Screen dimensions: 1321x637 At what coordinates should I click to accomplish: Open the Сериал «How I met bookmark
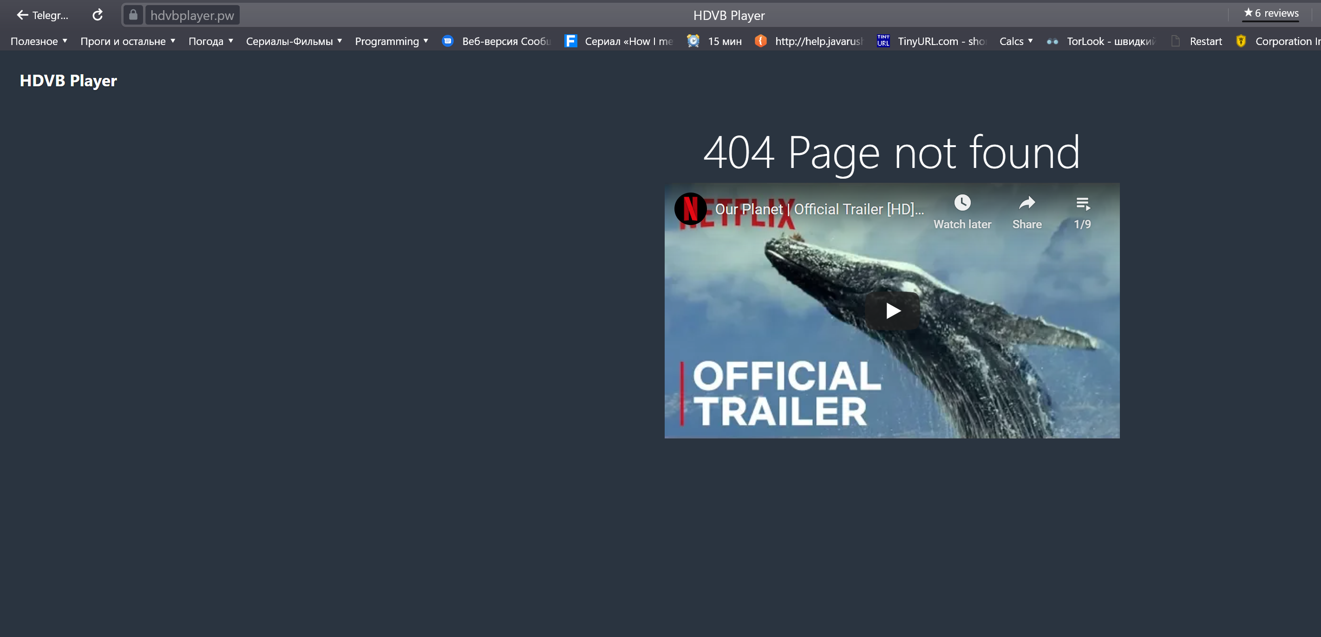click(619, 41)
